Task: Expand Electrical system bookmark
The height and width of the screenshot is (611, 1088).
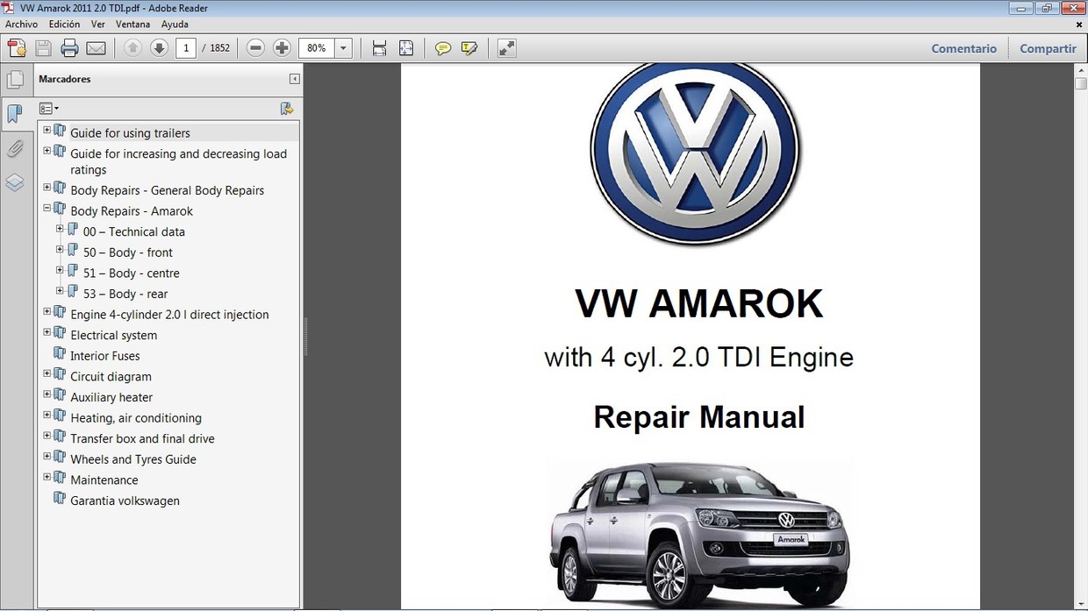Action: (x=47, y=332)
